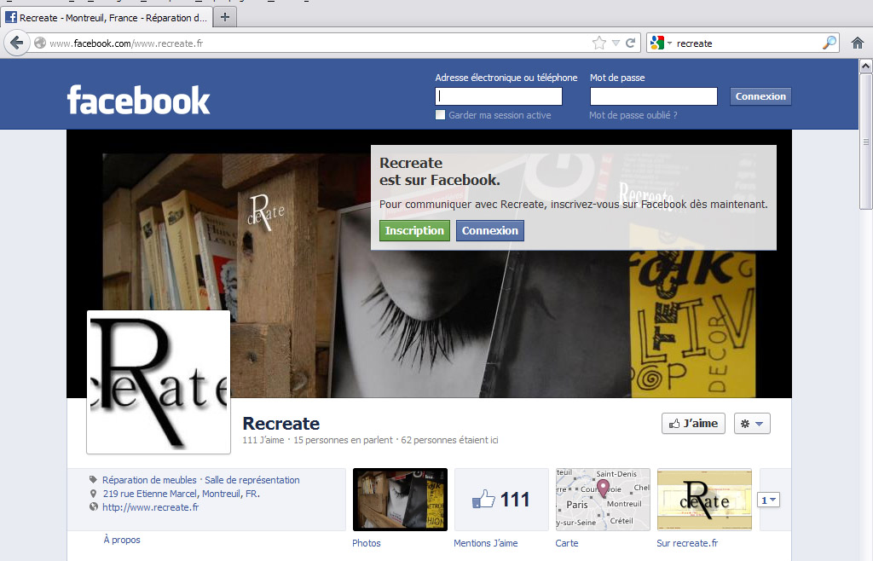Click the Connexion button in overlay
873x561 pixels.
coord(490,230)
